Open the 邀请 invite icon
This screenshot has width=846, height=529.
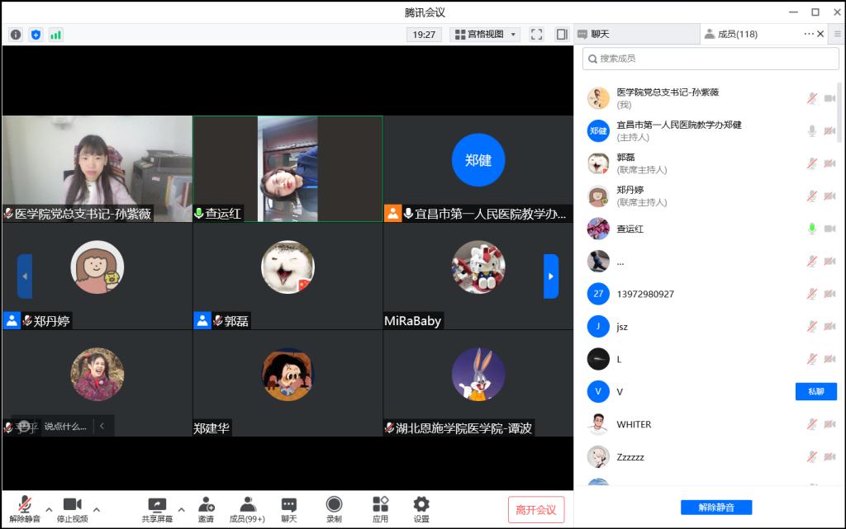tap(206, 509)
